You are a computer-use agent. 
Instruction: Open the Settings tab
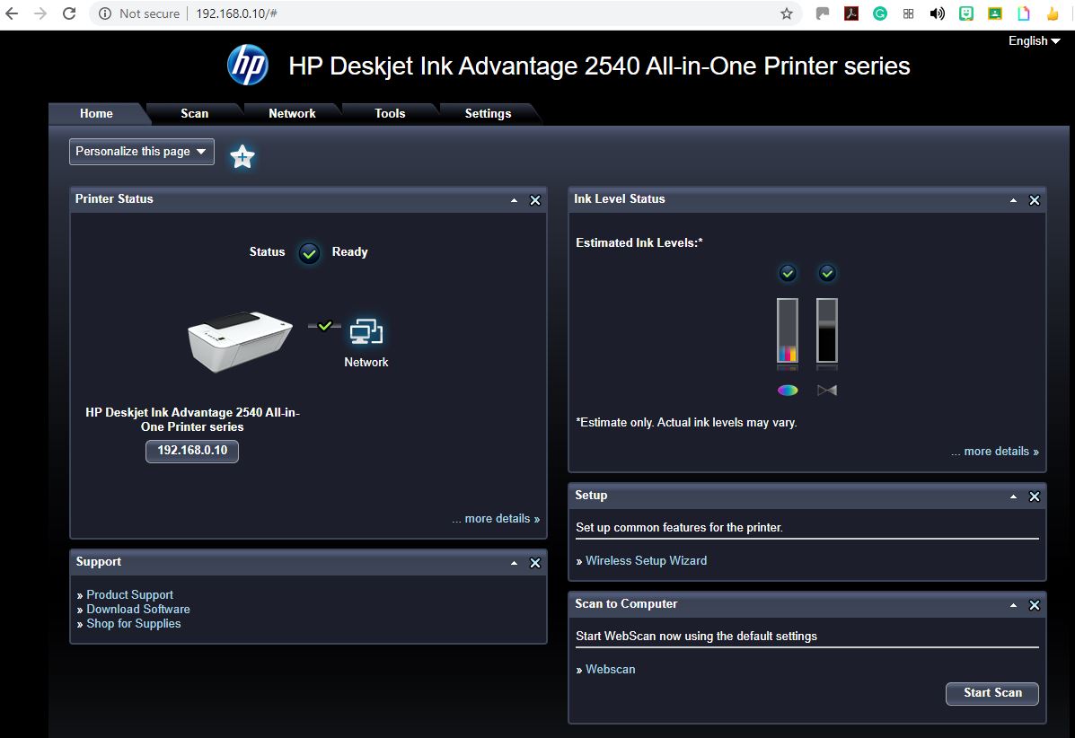click(x=488, y=114)
